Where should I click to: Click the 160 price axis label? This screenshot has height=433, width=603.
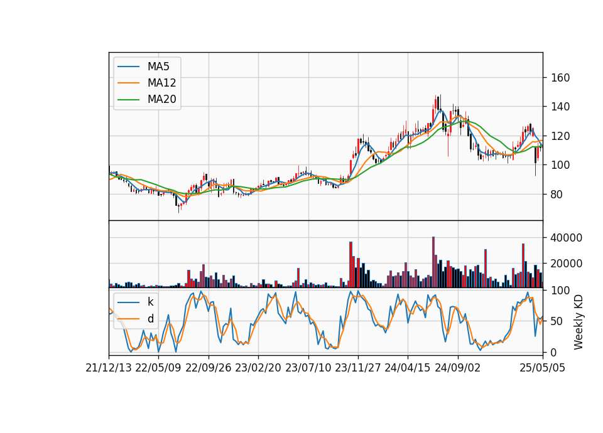[x=560, y=78]
